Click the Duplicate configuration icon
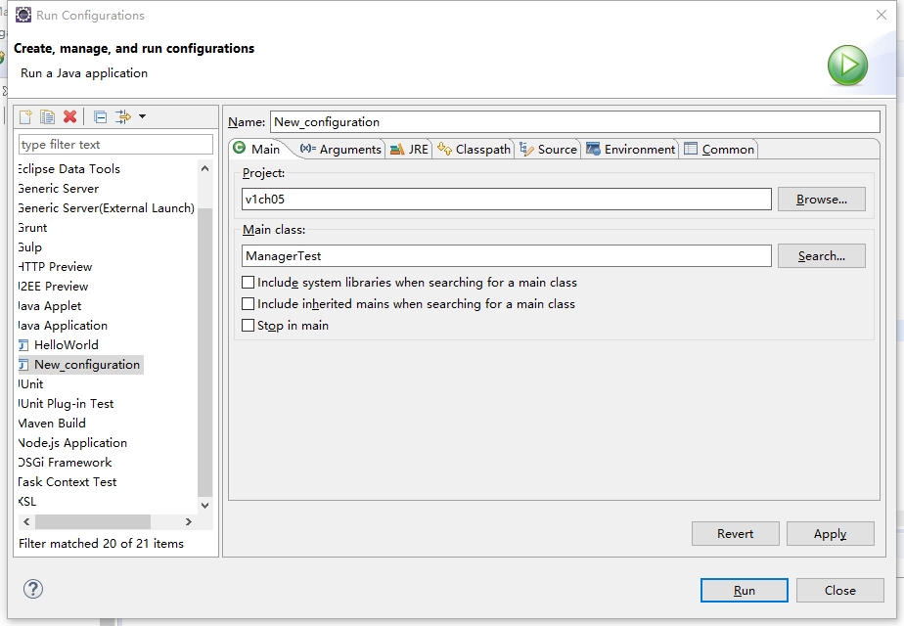Viewport: 904px width, 626px height. (48, 117)
